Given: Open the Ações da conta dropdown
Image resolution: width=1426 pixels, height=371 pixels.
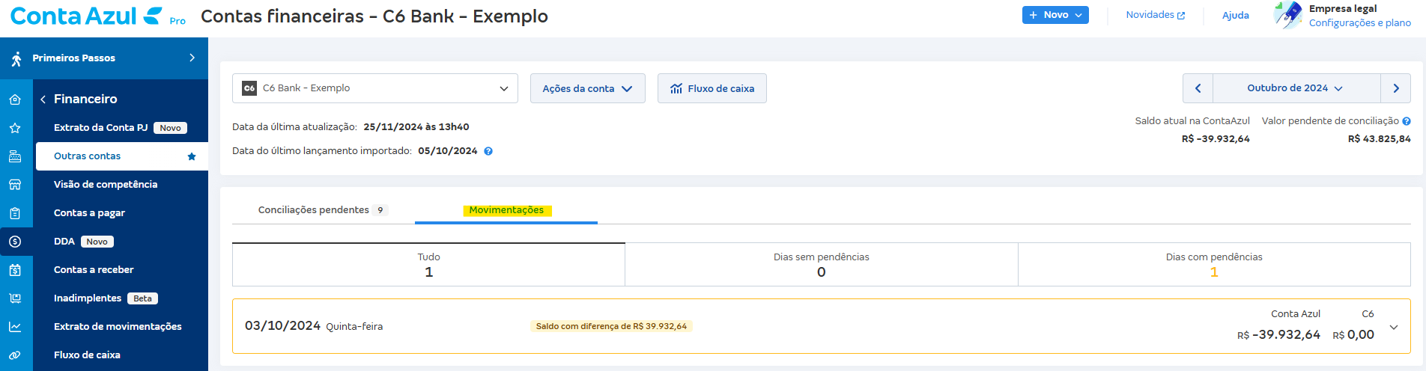Looking at the screenshot, I should (x=588, y=88).
